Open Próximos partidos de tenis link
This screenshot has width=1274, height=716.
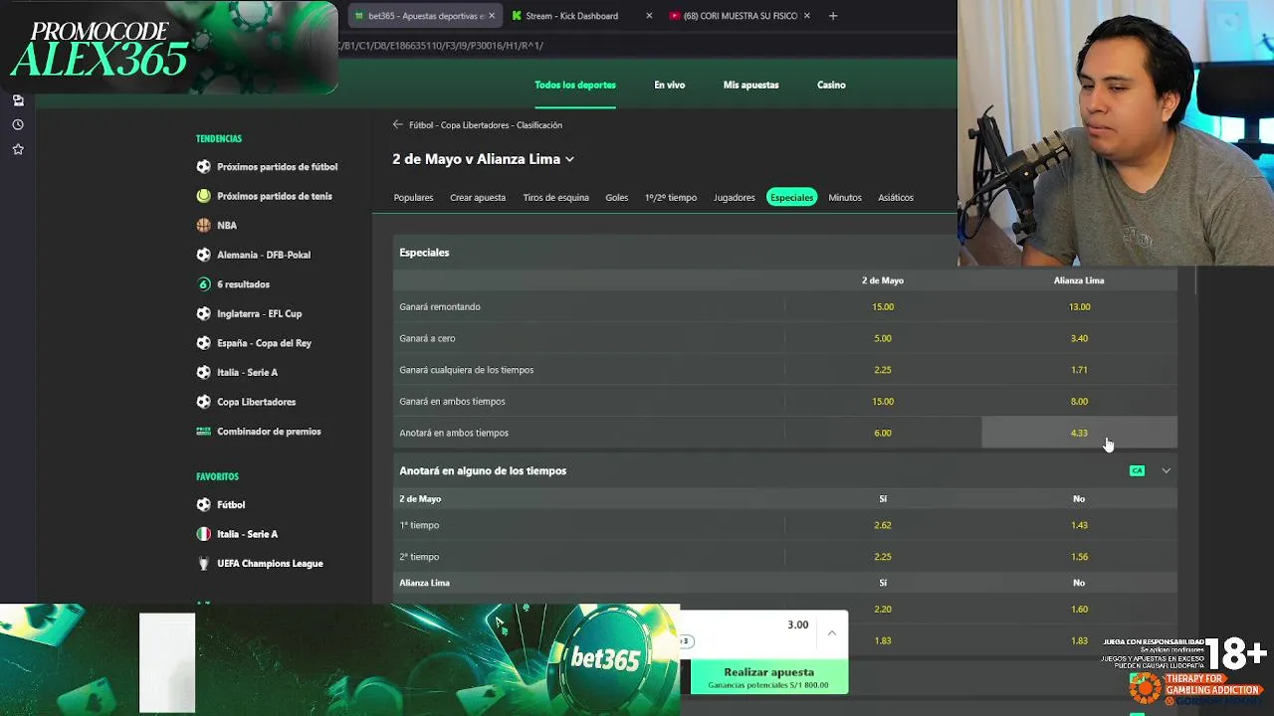[275, 196]
